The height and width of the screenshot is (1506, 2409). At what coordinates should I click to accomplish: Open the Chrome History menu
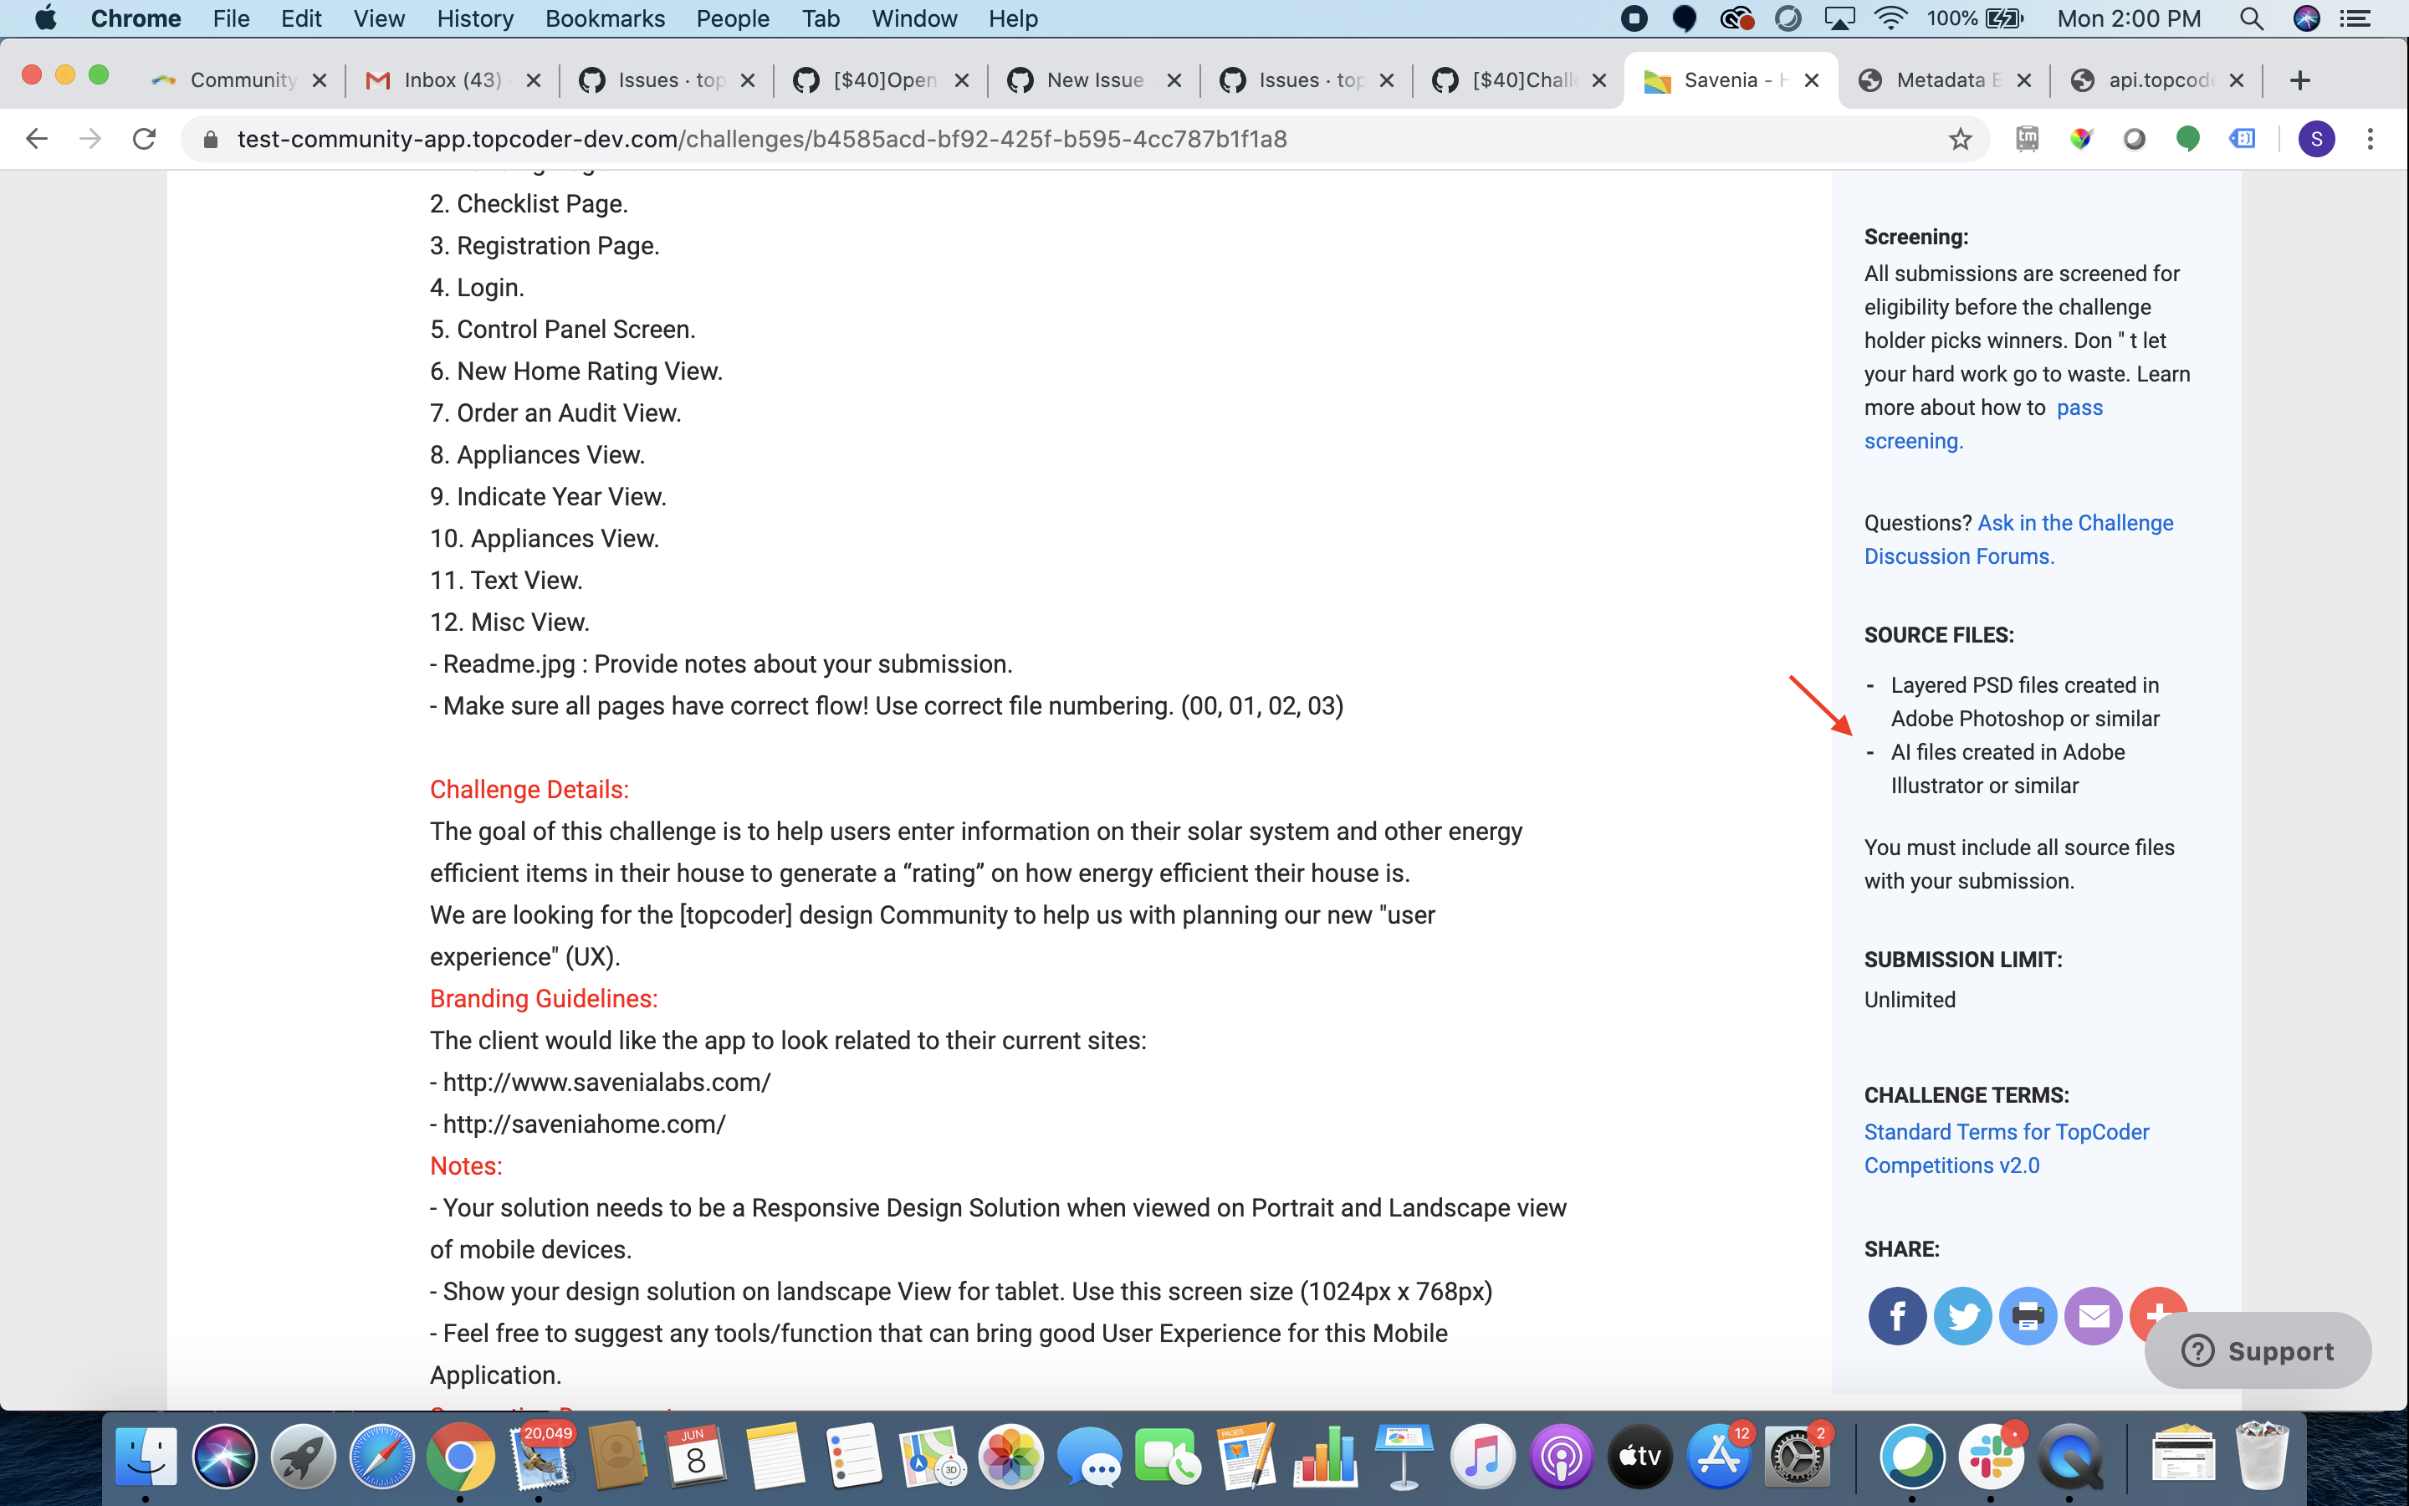[475, 19]
